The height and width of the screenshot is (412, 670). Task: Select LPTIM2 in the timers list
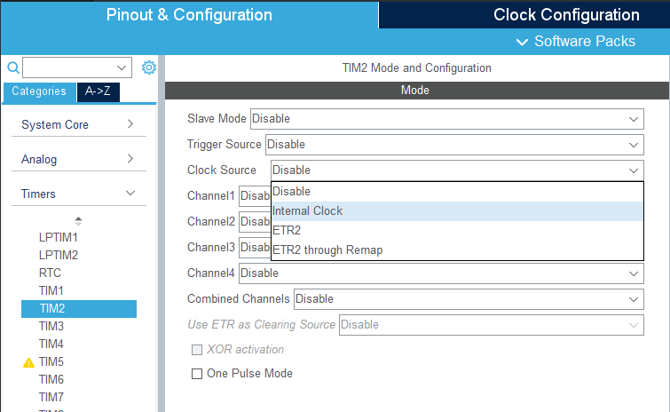click(58, 255)
